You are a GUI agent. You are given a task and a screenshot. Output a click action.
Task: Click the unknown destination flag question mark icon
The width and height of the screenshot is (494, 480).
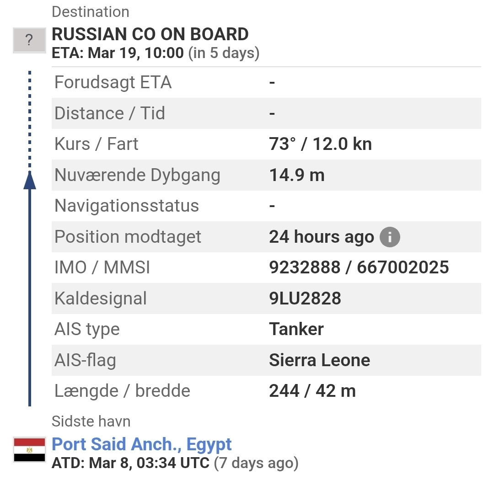tap(29, 40)
